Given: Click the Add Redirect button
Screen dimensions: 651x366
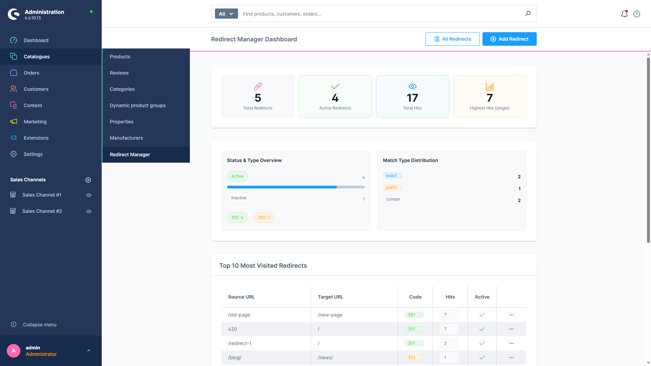Looking at the screenshot, I should click(x=509, y=39).
